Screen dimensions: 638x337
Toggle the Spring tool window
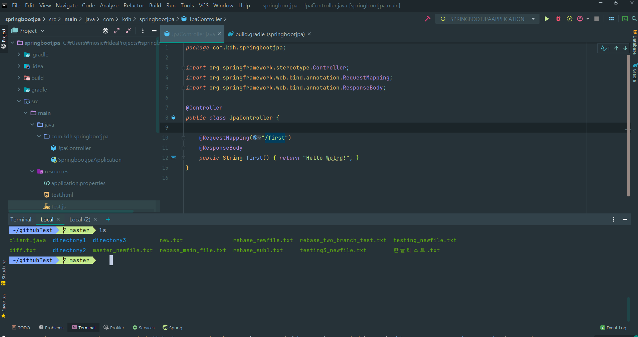pos(172,328)
